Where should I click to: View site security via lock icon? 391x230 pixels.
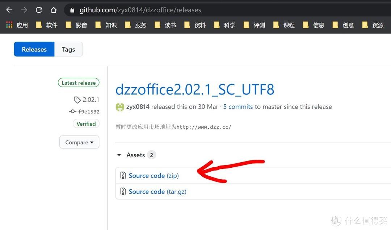pos(72,10)
